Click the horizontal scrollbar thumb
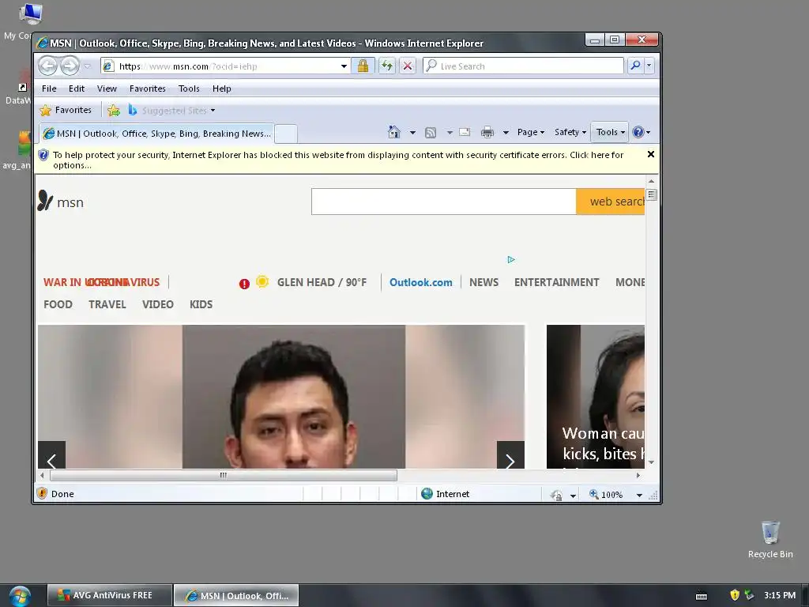Screen dimensions: 809x607 (224, 475)
